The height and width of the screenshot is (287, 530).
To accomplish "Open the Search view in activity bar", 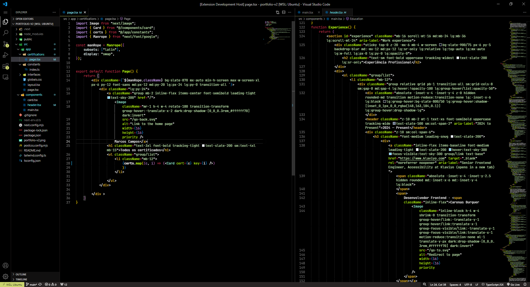I will pyautogui.click(x=5, y=33).
